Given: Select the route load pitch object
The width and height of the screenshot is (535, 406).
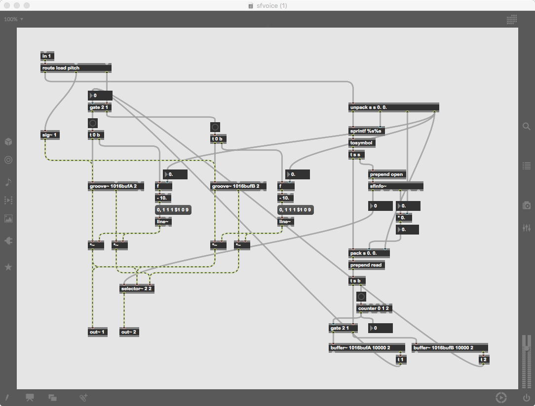Looking at the screenshot, I should click(76, 68).
